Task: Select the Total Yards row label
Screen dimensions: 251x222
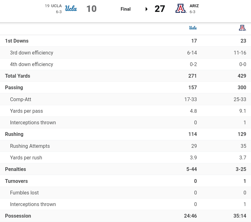Action: [18, 76]
